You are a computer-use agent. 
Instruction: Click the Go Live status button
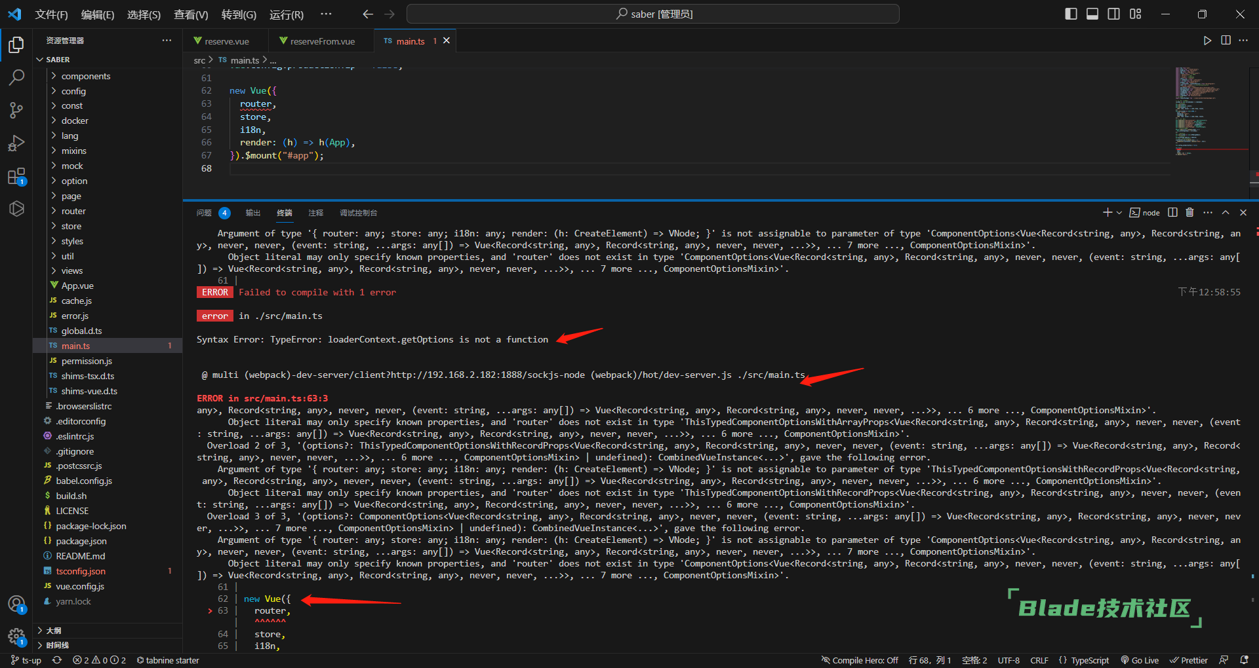coord(1140,660)
